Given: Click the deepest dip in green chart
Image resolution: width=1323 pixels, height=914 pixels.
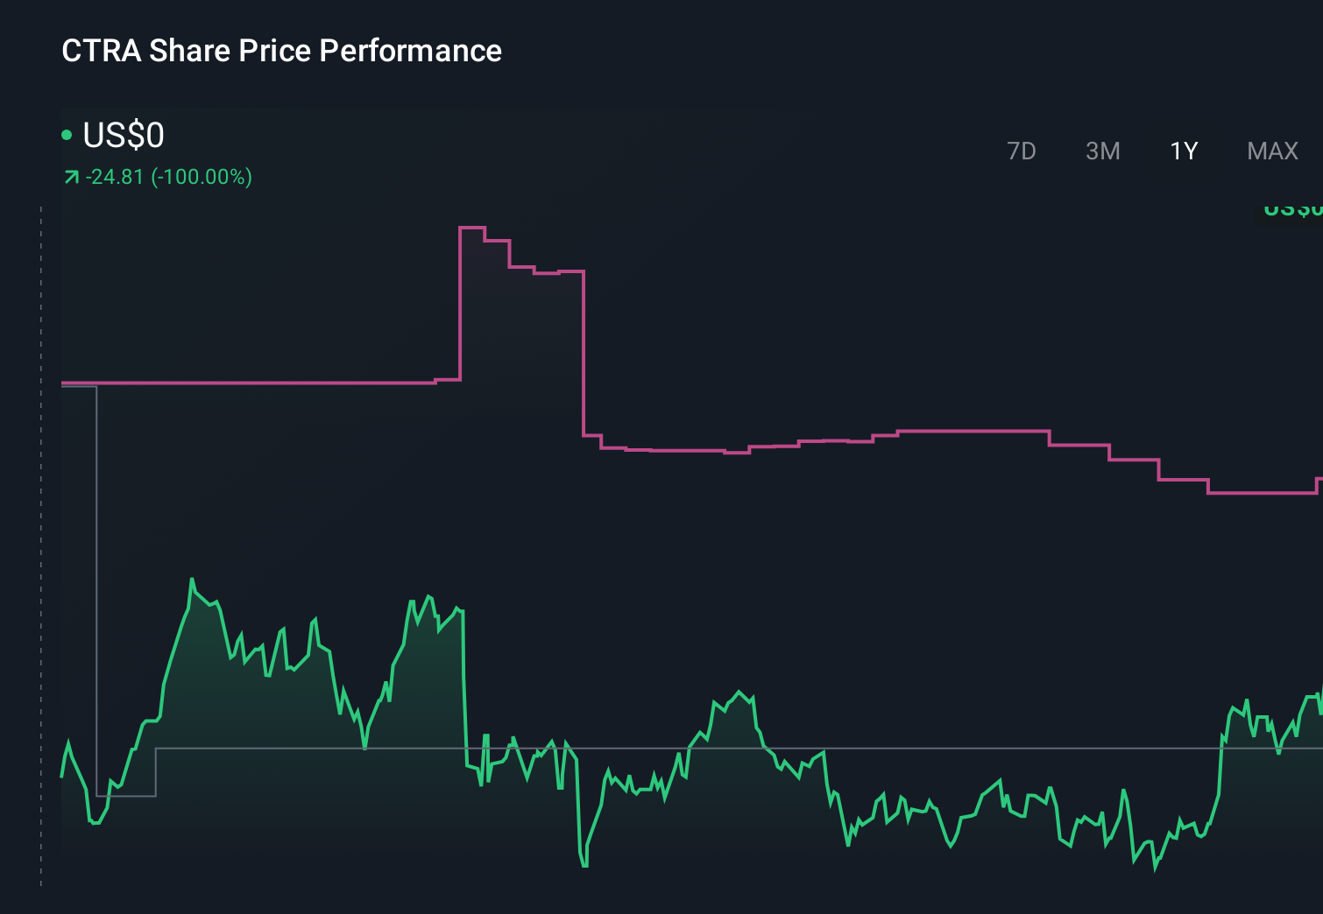Looking at the screenshot, I should tap(584, 867).
